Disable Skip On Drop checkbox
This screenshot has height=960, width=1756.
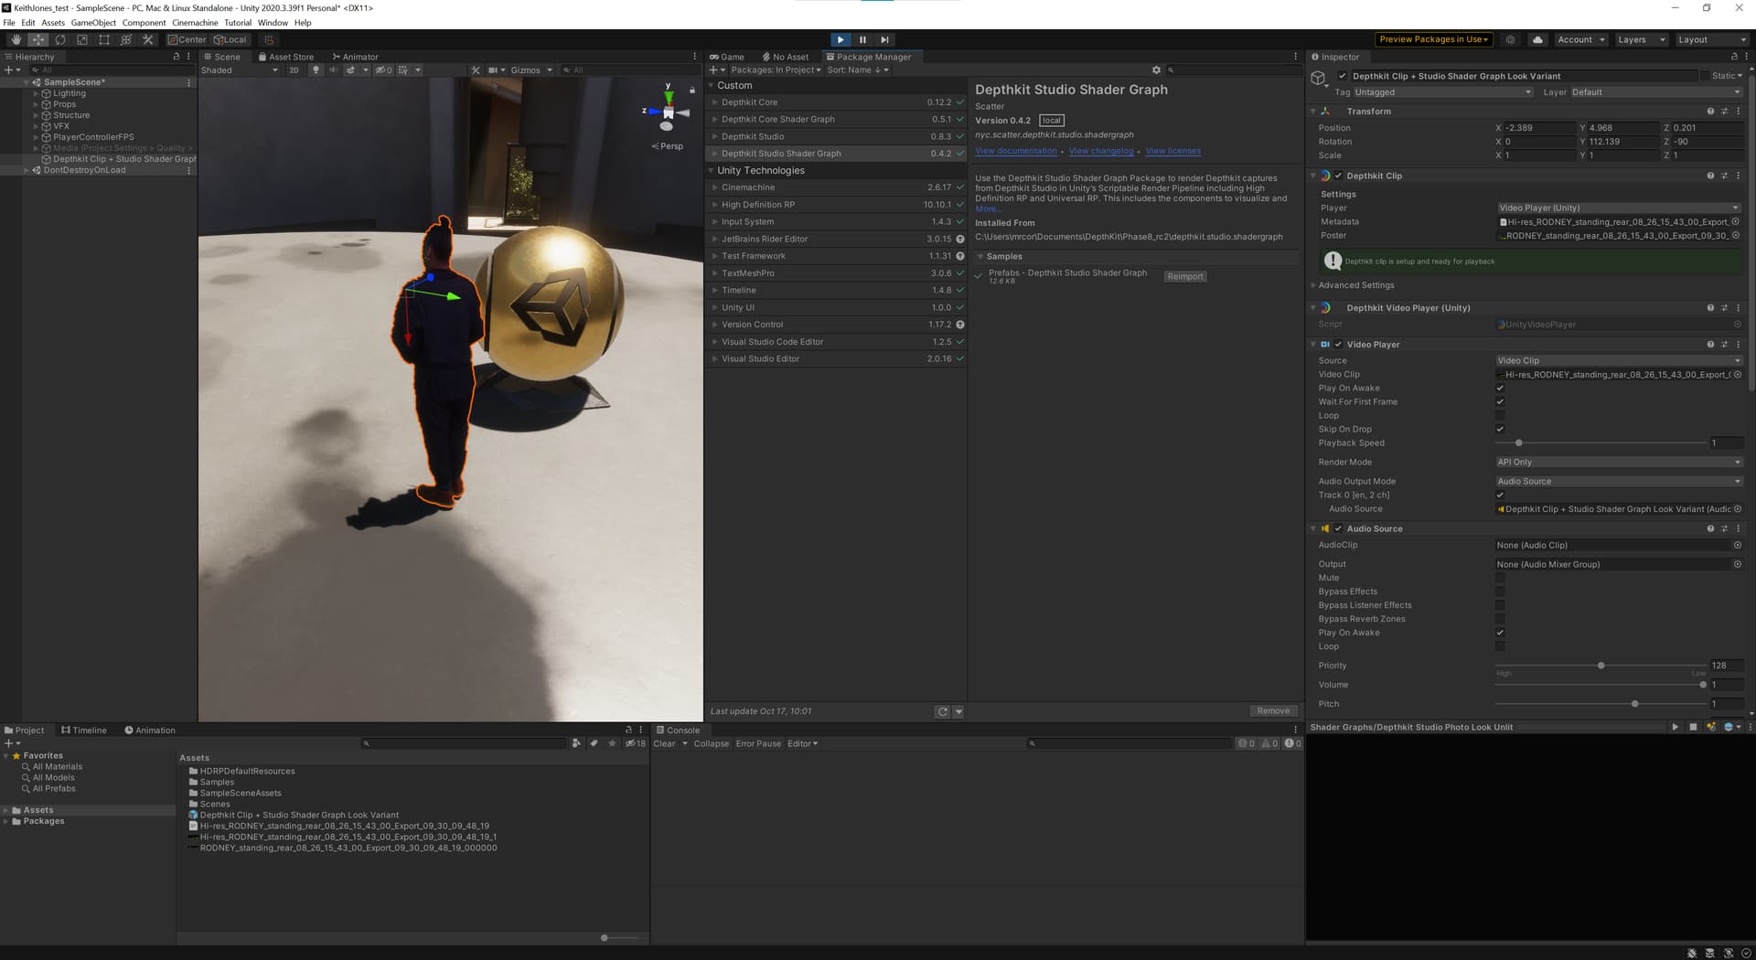(x=1500, y=430)
